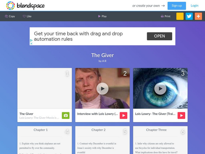205x154 pixels.
Task: Open the Login link
Action: coord(194,6)
